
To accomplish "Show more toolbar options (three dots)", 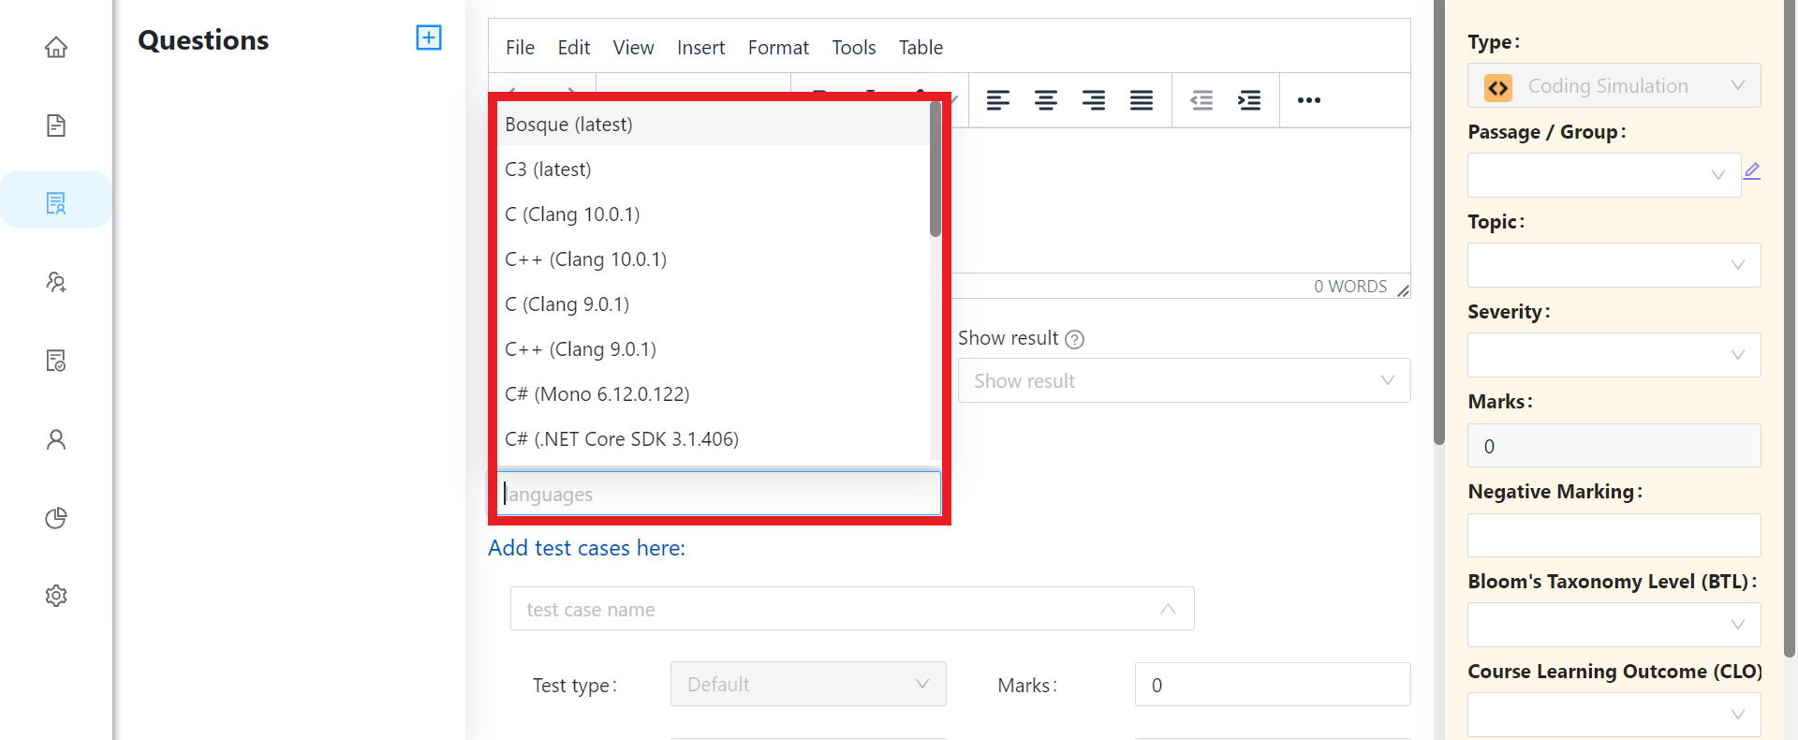I will click(x=1309, y=100).
